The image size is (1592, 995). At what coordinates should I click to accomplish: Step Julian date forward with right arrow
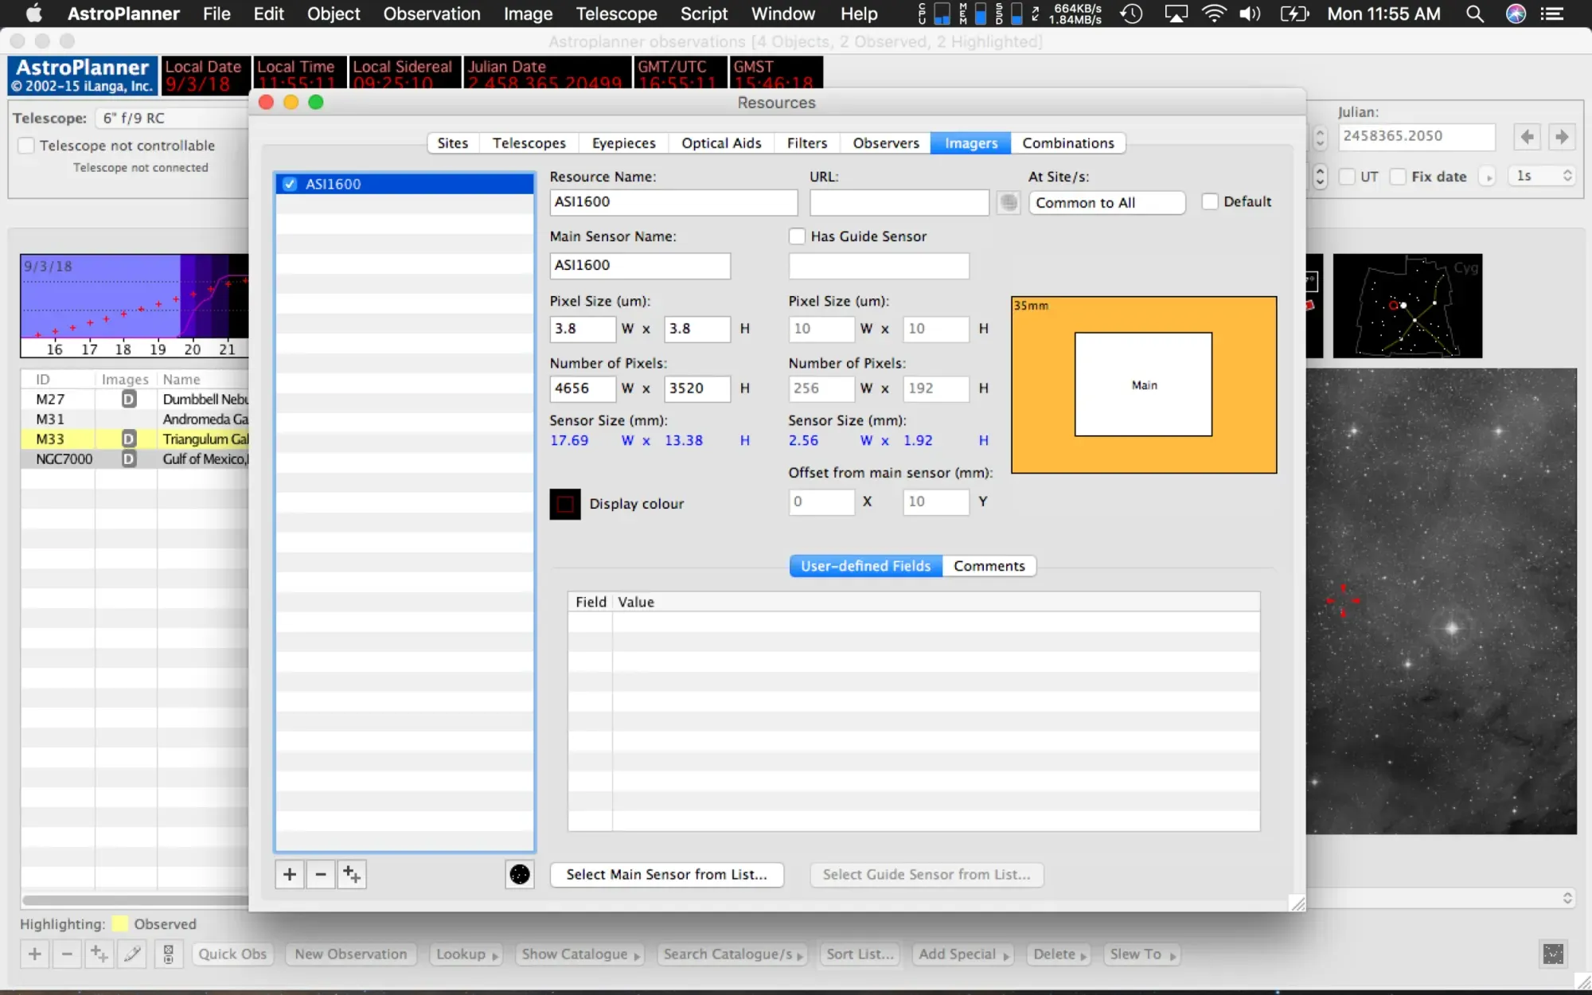click(x=1562, y=137)
